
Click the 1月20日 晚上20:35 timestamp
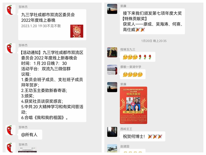click(x=154, y=41)
